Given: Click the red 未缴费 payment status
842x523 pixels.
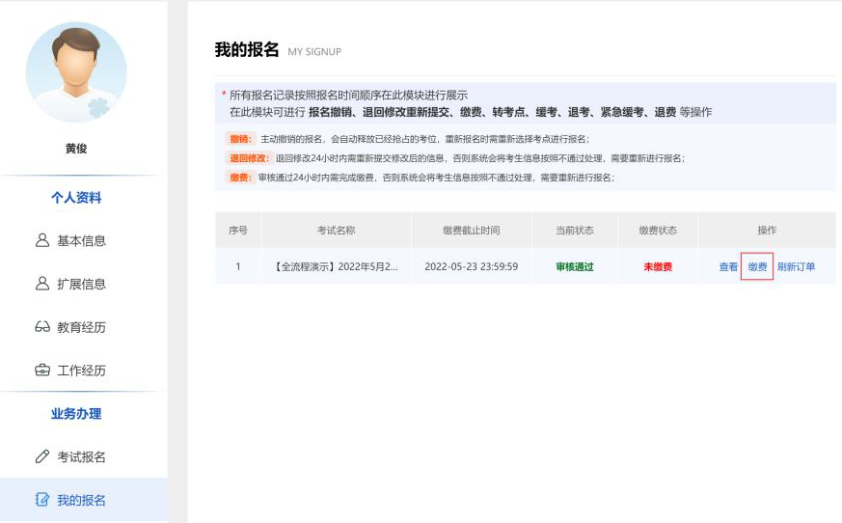Looking at the screenshot, I should 658,267.
